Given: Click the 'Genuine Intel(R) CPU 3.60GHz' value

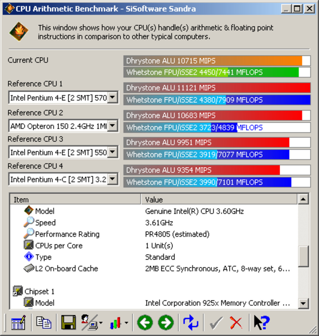Looking at the screenshot, I should click(194, 211).
